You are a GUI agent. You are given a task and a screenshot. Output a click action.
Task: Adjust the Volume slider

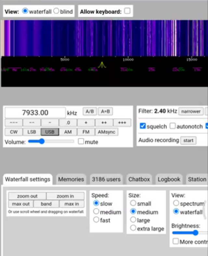pos(51,141)
